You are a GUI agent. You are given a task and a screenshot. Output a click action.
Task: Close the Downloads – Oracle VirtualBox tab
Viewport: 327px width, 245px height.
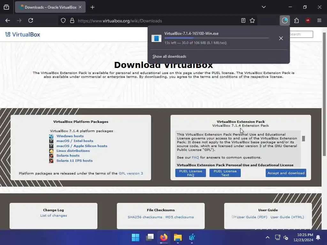pos(80,7)
